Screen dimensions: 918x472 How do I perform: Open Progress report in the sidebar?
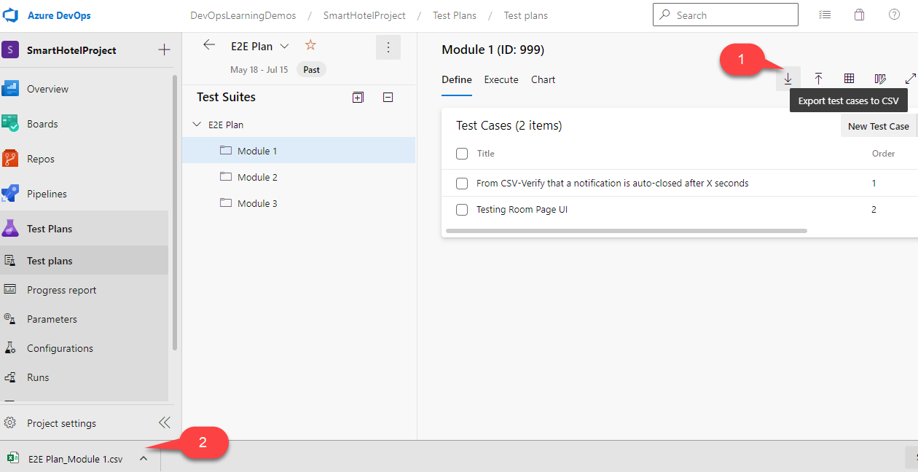pos(62,290)
